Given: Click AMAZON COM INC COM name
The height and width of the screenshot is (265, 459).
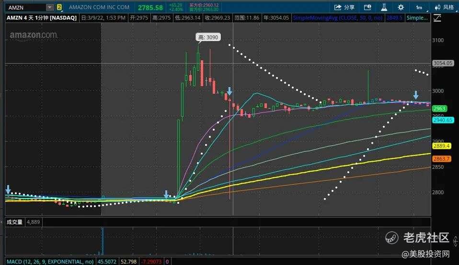Looking at the screenshot, I should (x=99, y=7).
